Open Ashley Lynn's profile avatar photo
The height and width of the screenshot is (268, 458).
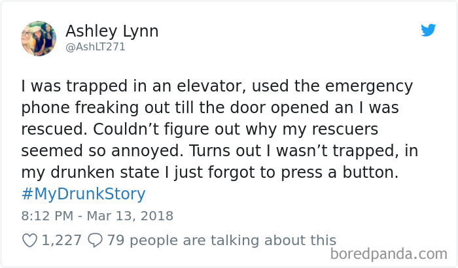(38, 38)
